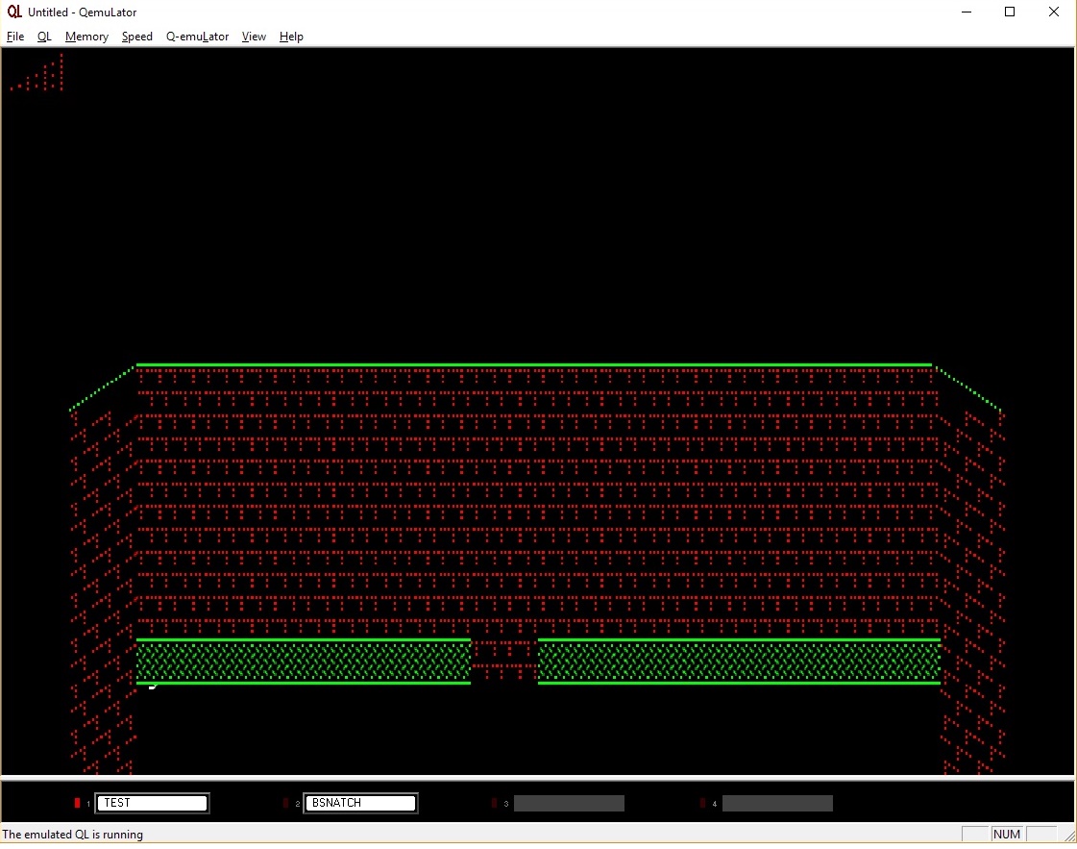Click the activity LED of drive 3
The width and height of the screenshot is (1077, 849).
pos(494,803)
